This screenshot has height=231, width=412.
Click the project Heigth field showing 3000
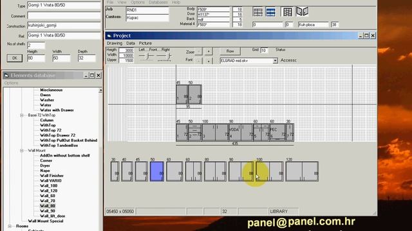(x=126, y=50)
